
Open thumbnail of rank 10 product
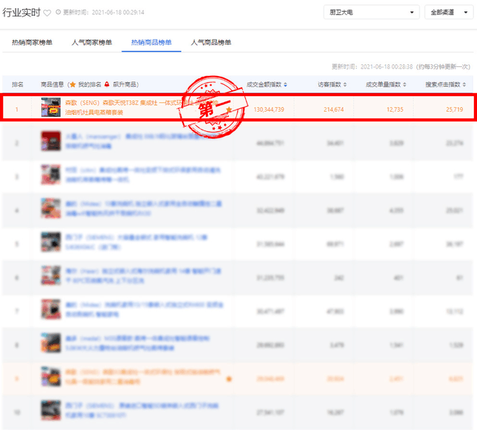(x=51, y=410)
